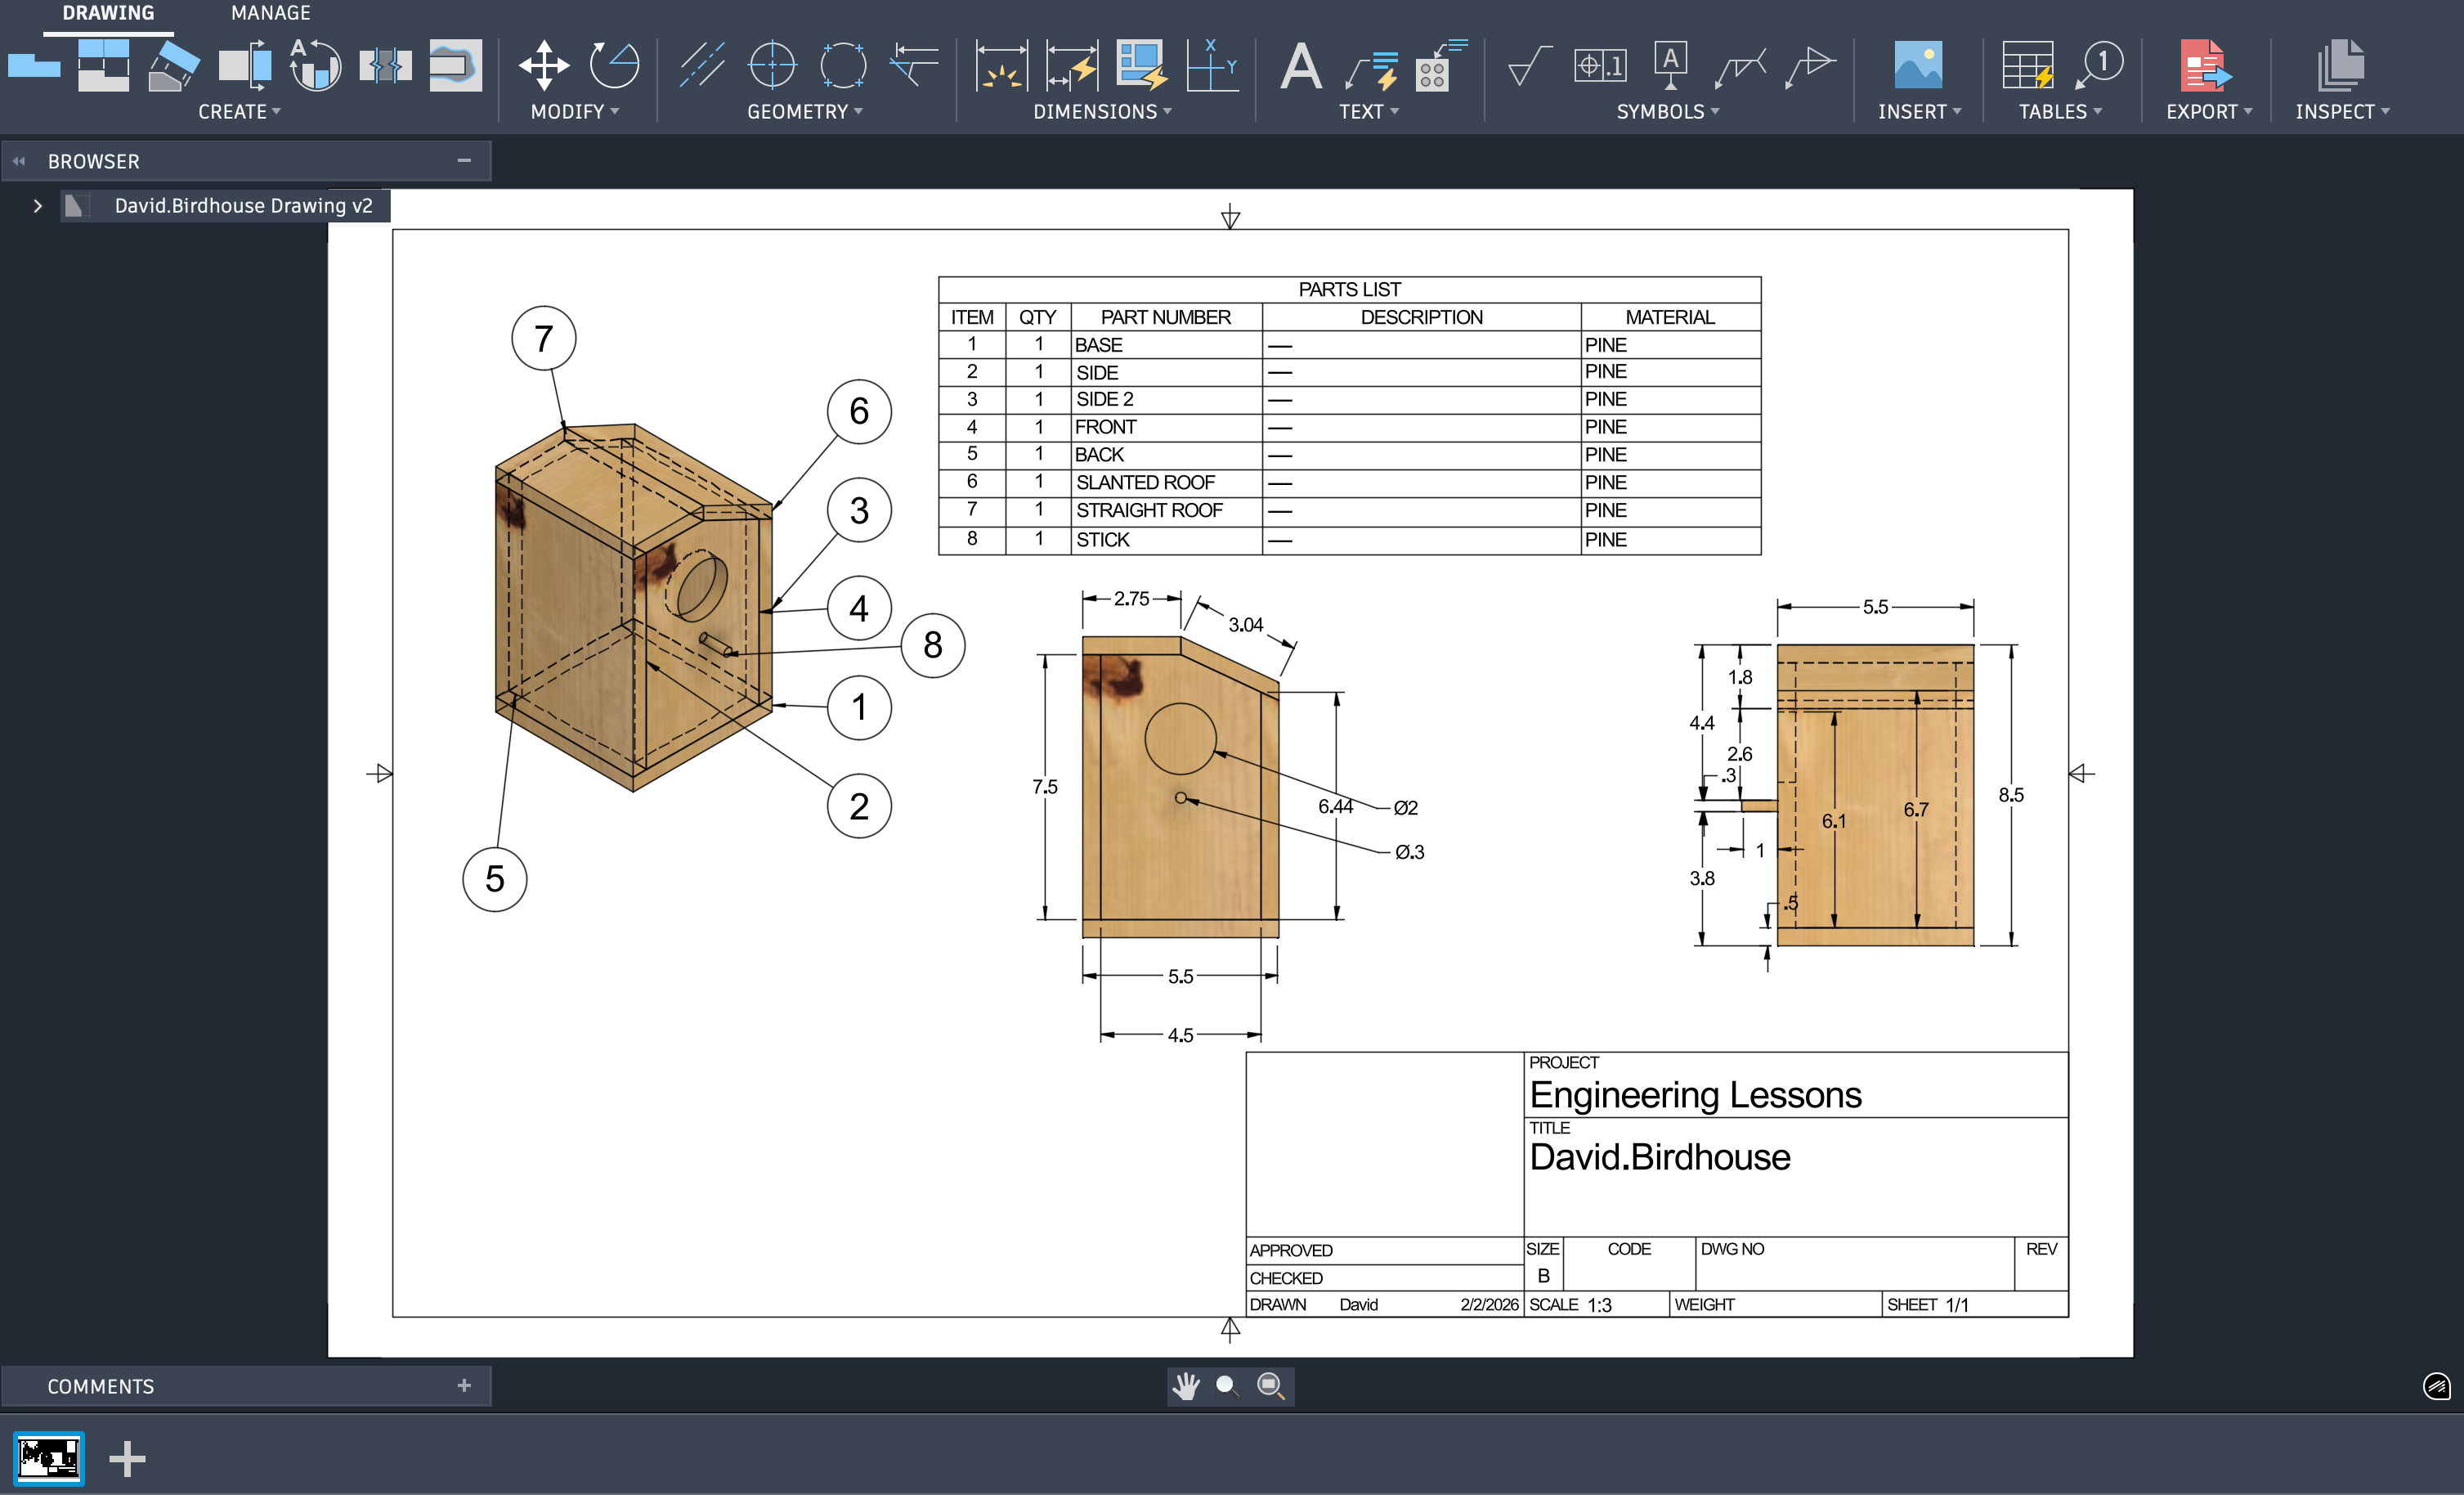Activate the Pan hand tool

[1187, 1386]
